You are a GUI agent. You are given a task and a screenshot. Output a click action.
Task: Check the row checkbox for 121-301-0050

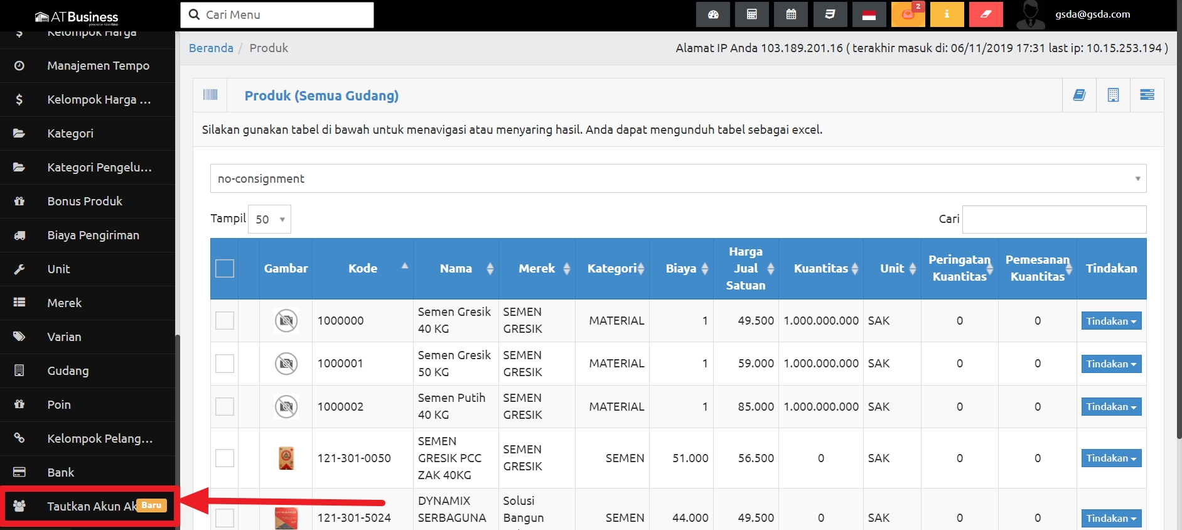pos(225,458)
